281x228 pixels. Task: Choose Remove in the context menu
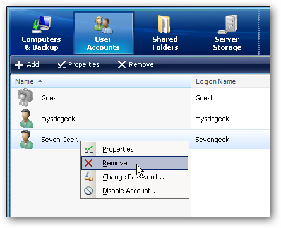[x=135, y=163]
